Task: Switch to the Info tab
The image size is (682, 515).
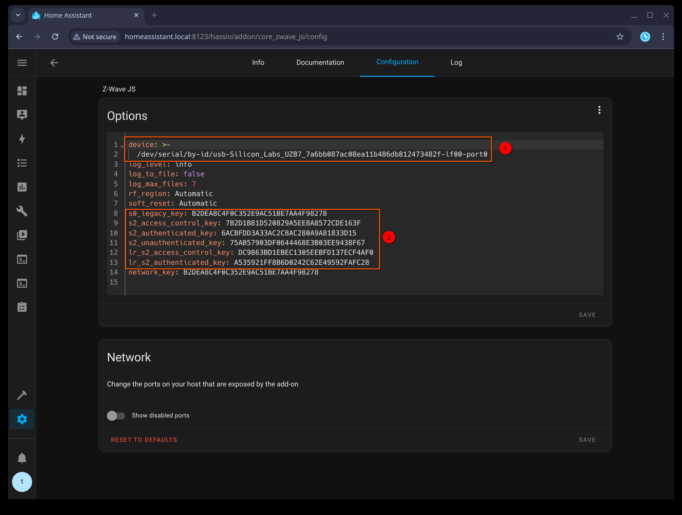Action: point(258,62)
